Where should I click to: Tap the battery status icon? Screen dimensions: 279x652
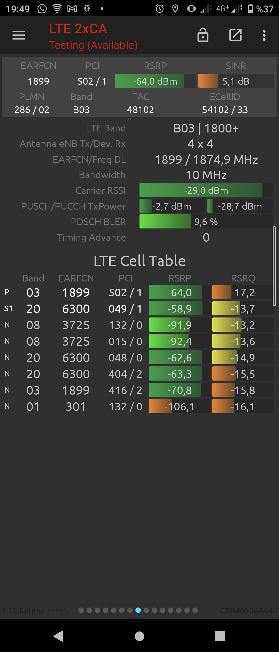point(251,9)
